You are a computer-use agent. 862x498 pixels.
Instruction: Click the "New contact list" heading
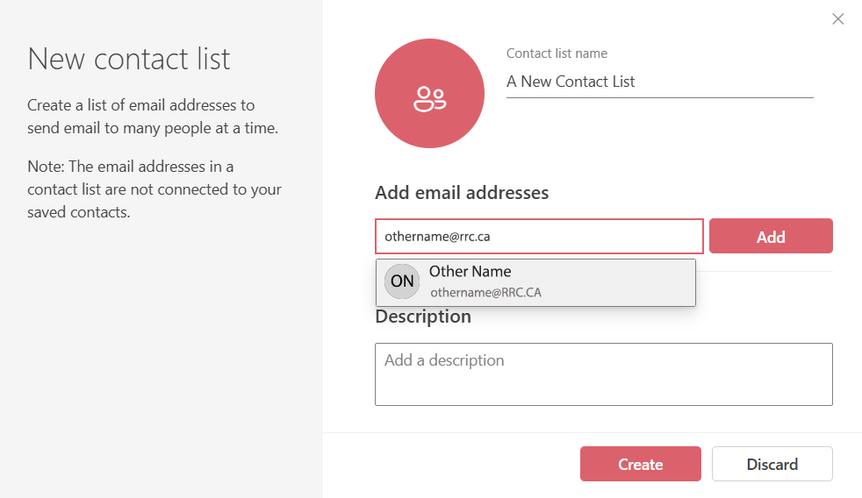(x=129, y=59)
